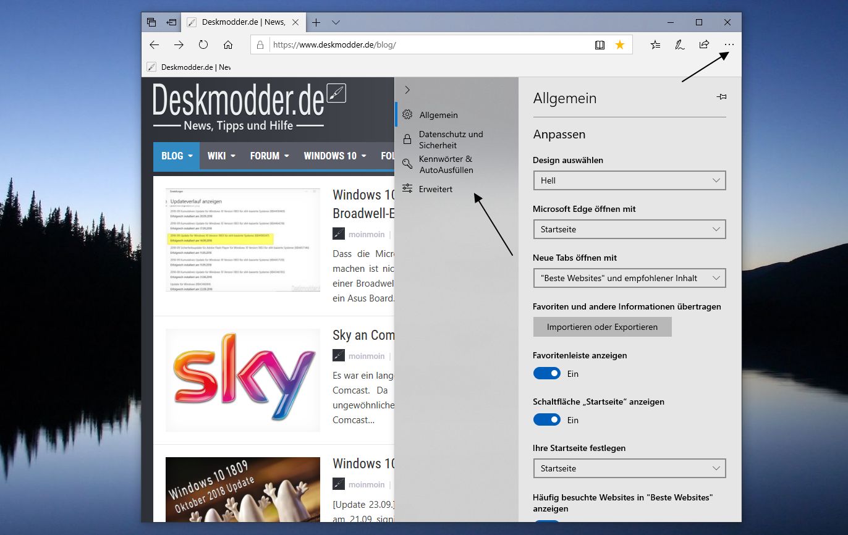Open Settings and more three dots menu
Screen dimensions: 848x535
pyautogui.click(x=729, y=44)
